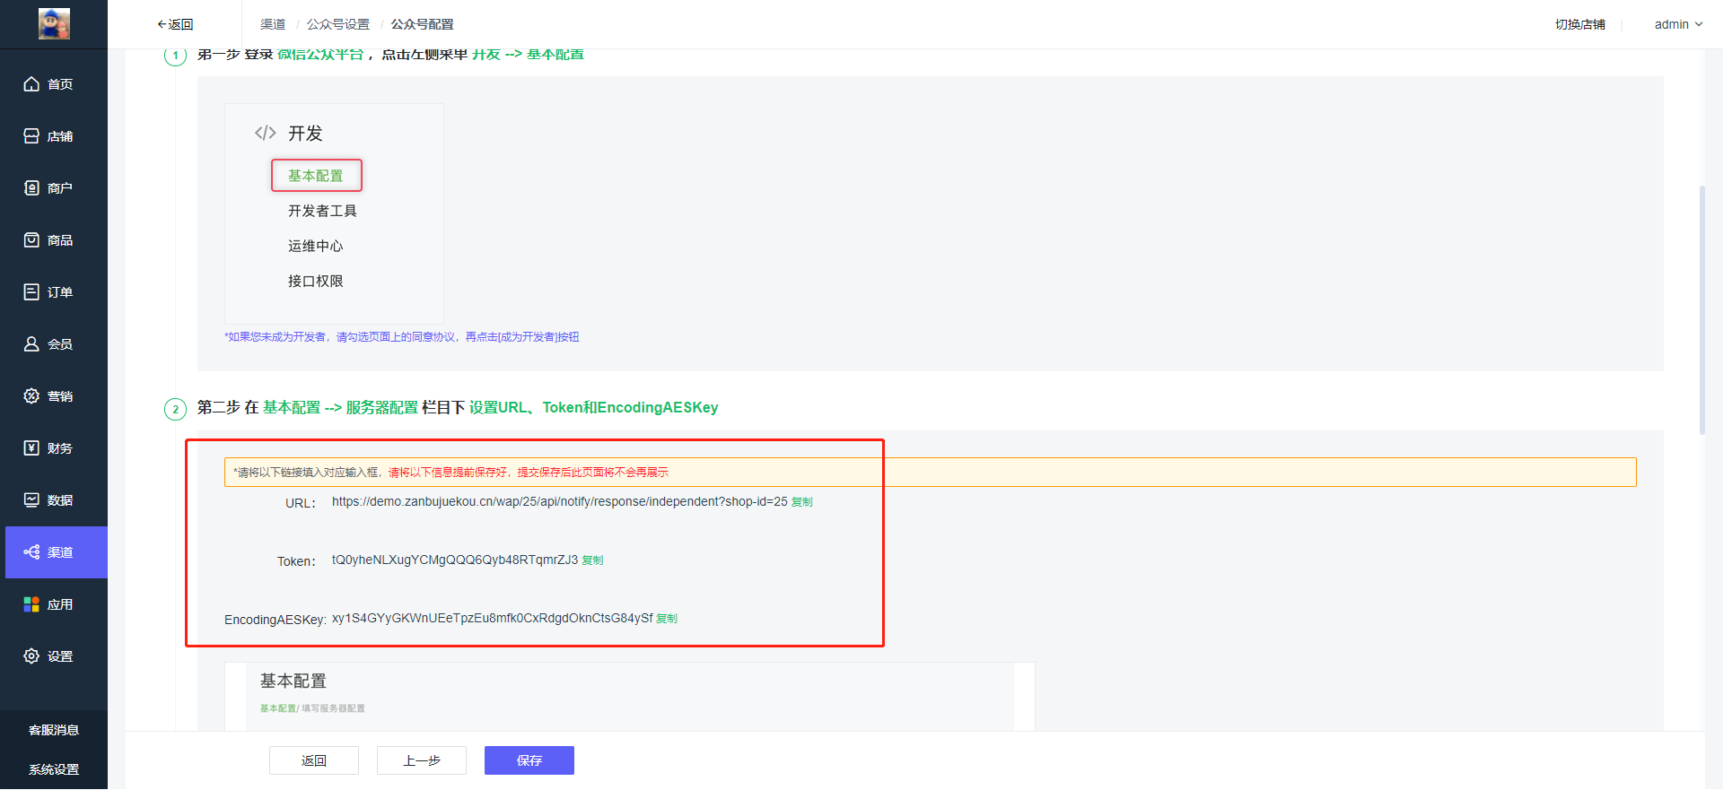Click 公众号配置 breadcrumb
1723x790 pixels.
422,24
